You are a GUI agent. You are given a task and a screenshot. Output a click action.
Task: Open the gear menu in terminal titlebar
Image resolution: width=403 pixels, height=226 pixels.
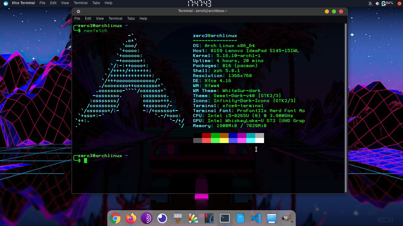pyautogui.click(x=78, y=11)
